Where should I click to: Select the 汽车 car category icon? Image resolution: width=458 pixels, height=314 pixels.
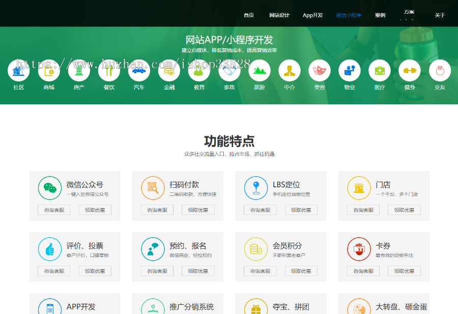(139, 71)
